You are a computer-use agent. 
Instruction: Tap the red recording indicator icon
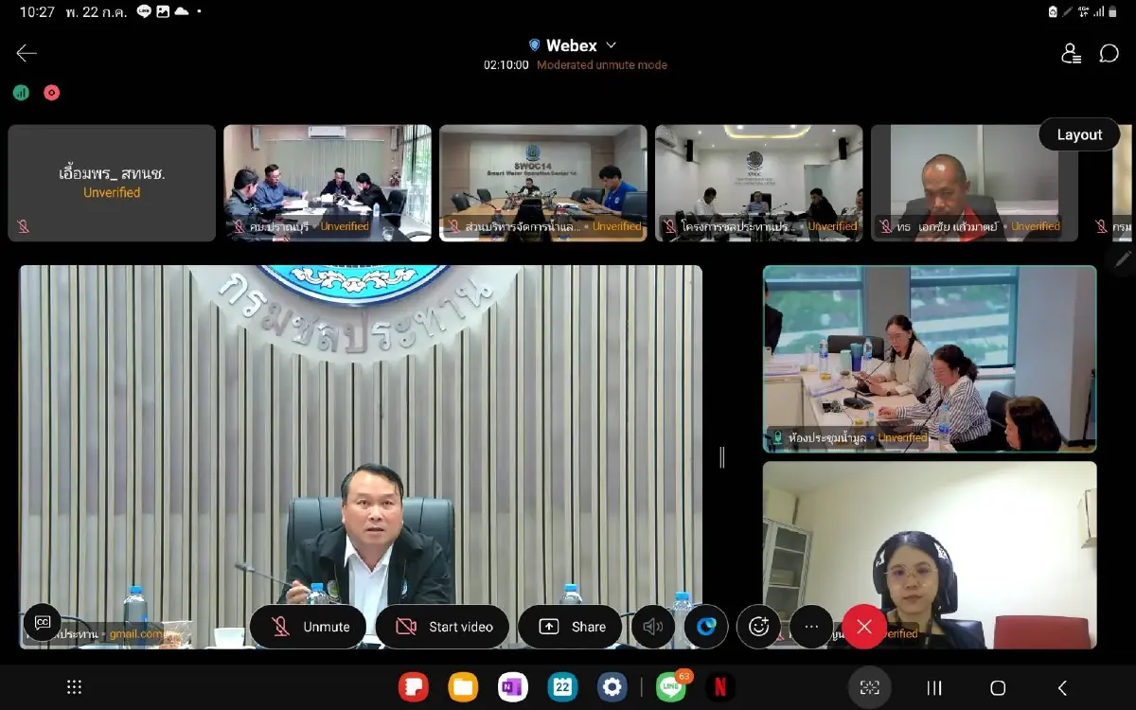[51, 93]
